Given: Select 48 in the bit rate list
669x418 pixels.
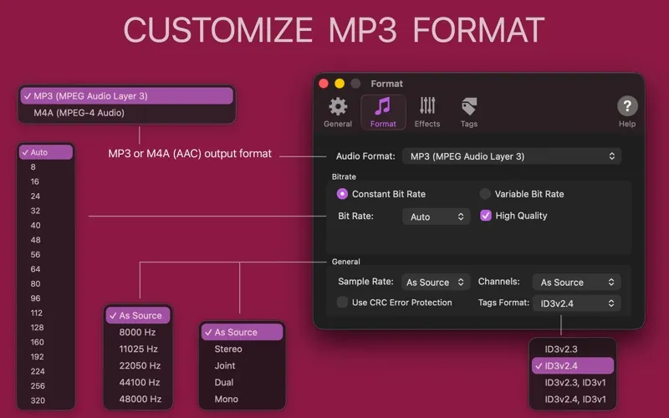Looking at the screenshot, I should (46, 240).
